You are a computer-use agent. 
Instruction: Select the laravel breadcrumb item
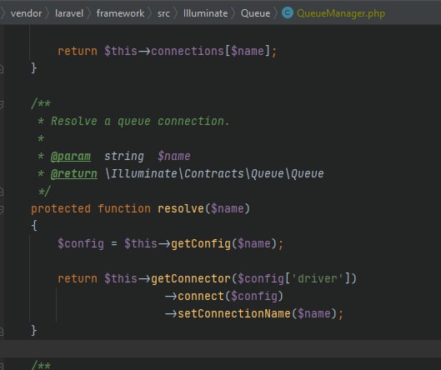point(69,13)
